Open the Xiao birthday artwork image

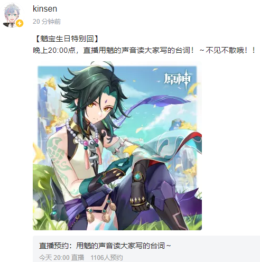coord(117,146)
